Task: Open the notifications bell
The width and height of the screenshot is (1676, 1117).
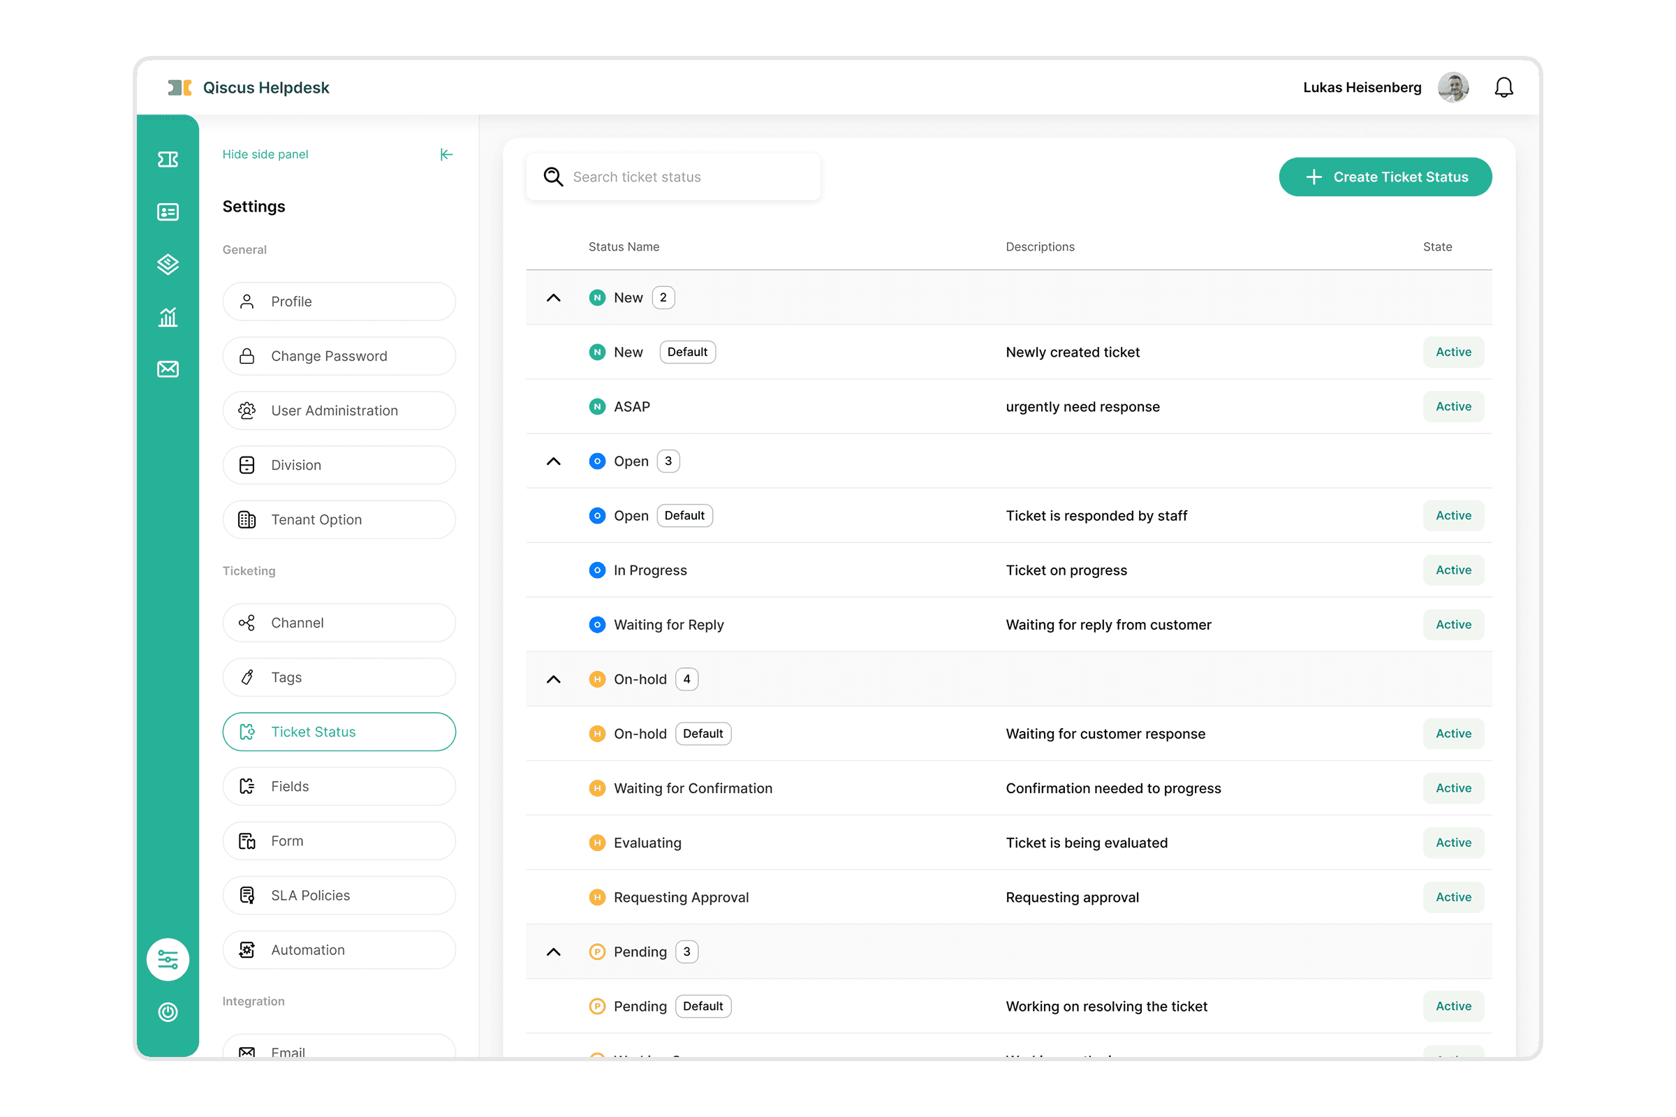Action: pos(1504,88)
